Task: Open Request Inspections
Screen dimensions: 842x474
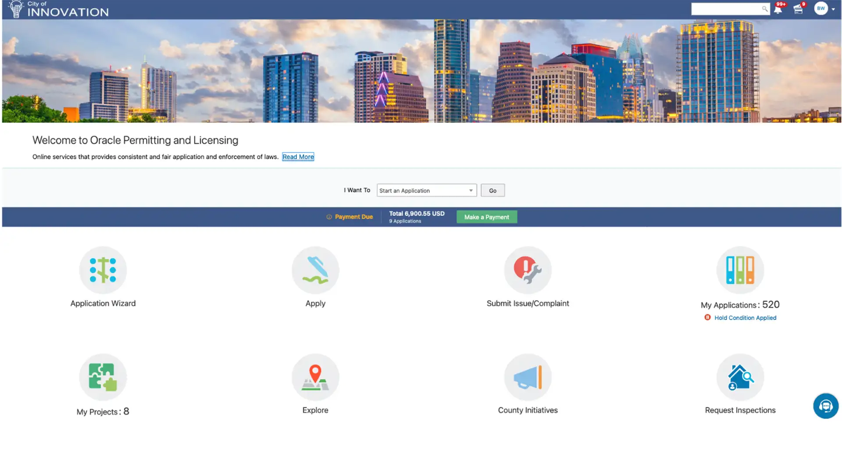Action: pyautogui.click(x=740, y=377)
